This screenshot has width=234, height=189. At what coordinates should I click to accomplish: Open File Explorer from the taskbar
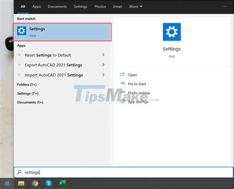point(21,183)
